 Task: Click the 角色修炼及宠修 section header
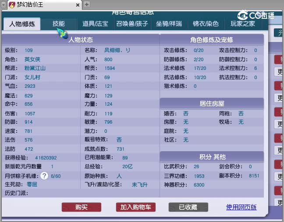212,40
